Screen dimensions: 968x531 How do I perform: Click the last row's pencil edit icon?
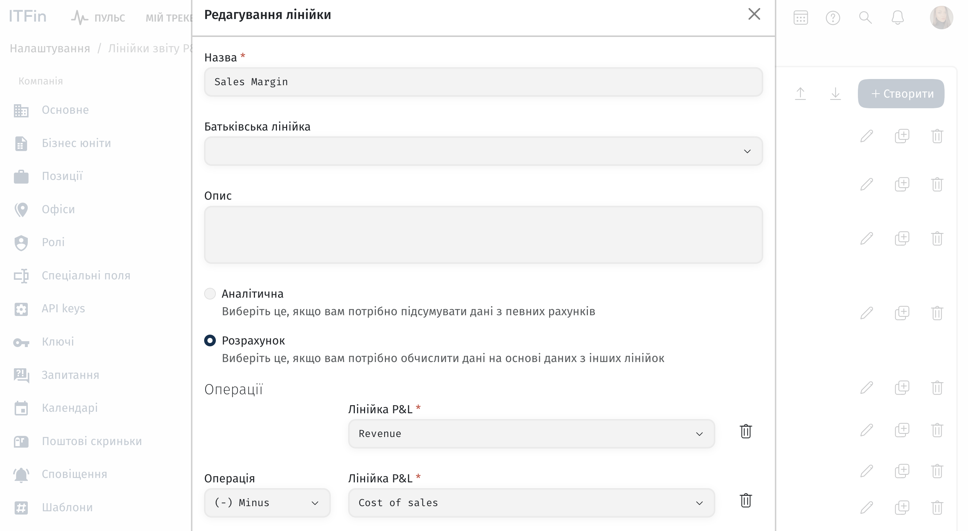(867, 508)
